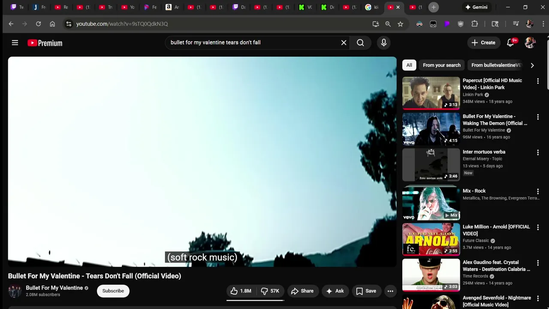The image size is (549, 309).
Task: Like the video with thumbs up
Action: tap(241, 291)
